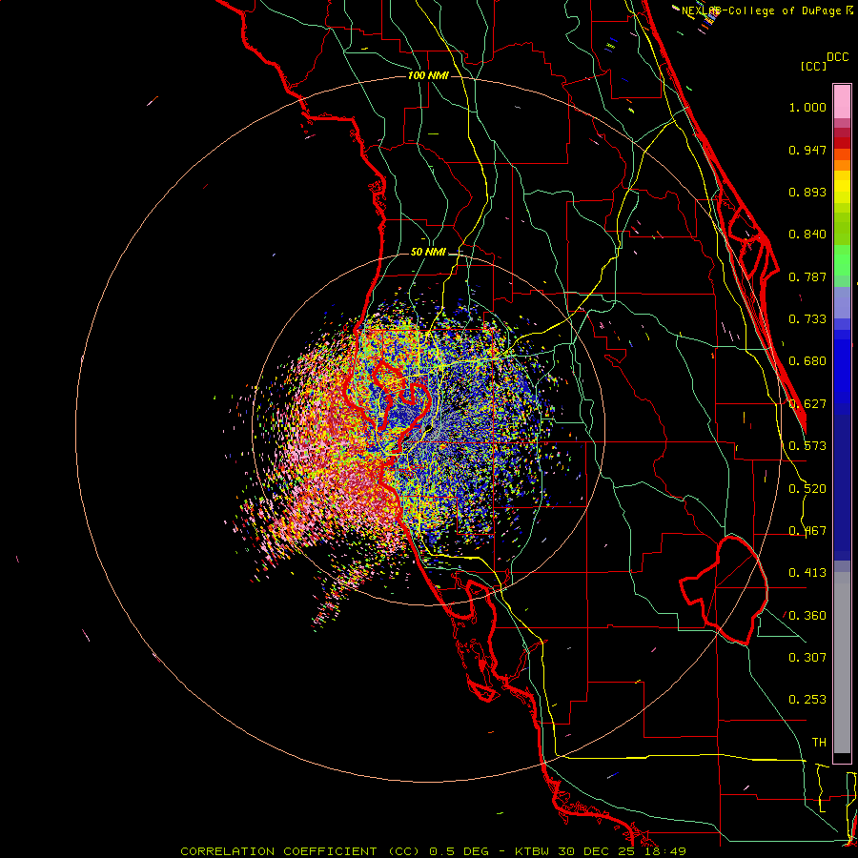Select the [CC] unit label
This screenshot has height=858, width=858.
(813, 66)
